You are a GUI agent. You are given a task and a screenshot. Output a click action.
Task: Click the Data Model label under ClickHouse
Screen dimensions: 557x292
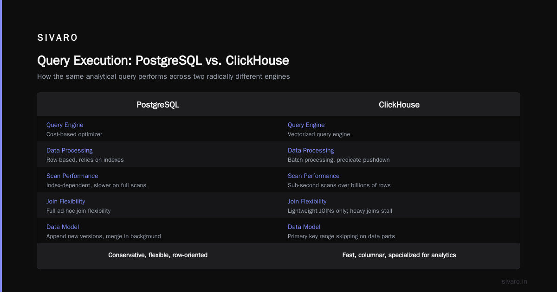(x=304, y=227)
